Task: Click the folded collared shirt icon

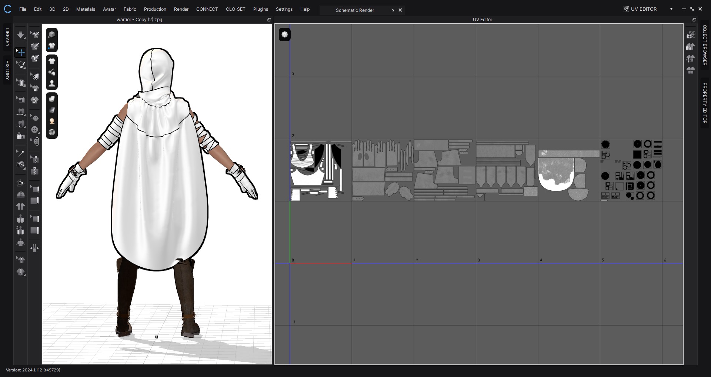Action: tap(21, 194)
